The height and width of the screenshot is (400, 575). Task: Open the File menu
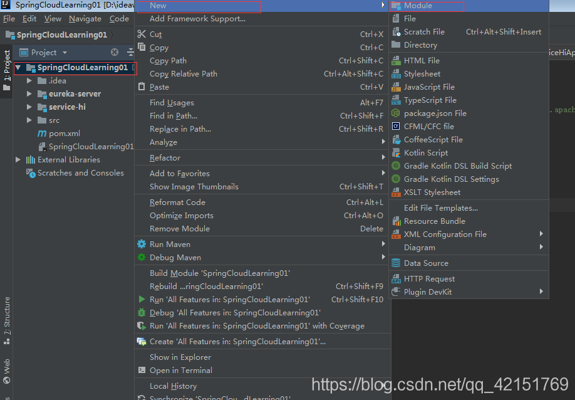tap(9, 19)
